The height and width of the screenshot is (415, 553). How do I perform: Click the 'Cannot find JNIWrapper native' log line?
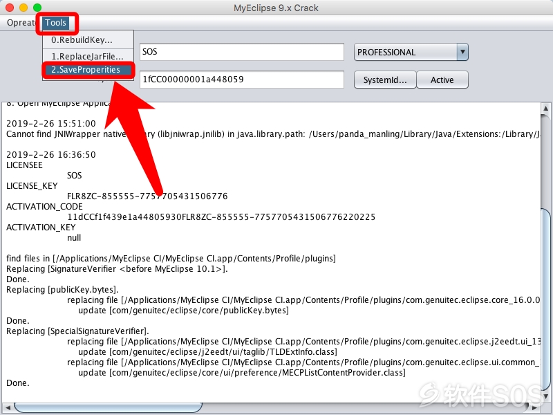point(273,134)
